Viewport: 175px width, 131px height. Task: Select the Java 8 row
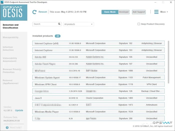(98, 98)
